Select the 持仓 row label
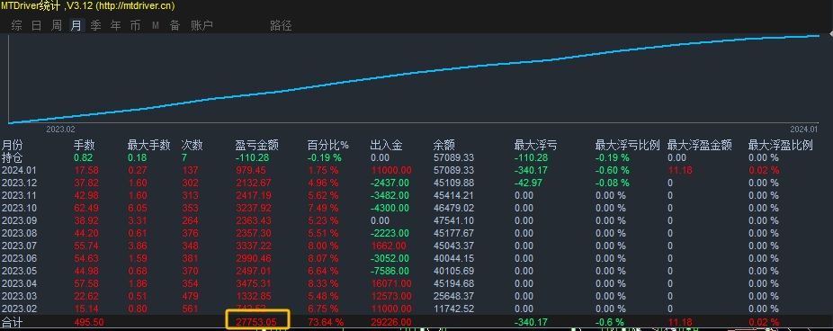Screen dimensions: 833x331 click(x=13, y=157)
